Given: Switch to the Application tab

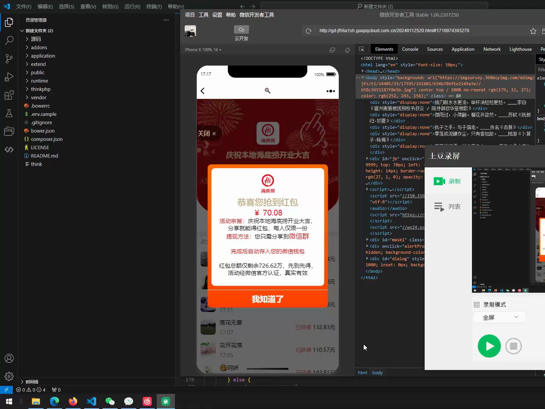Looking at the screenshot, I should (x=463, y=49).
